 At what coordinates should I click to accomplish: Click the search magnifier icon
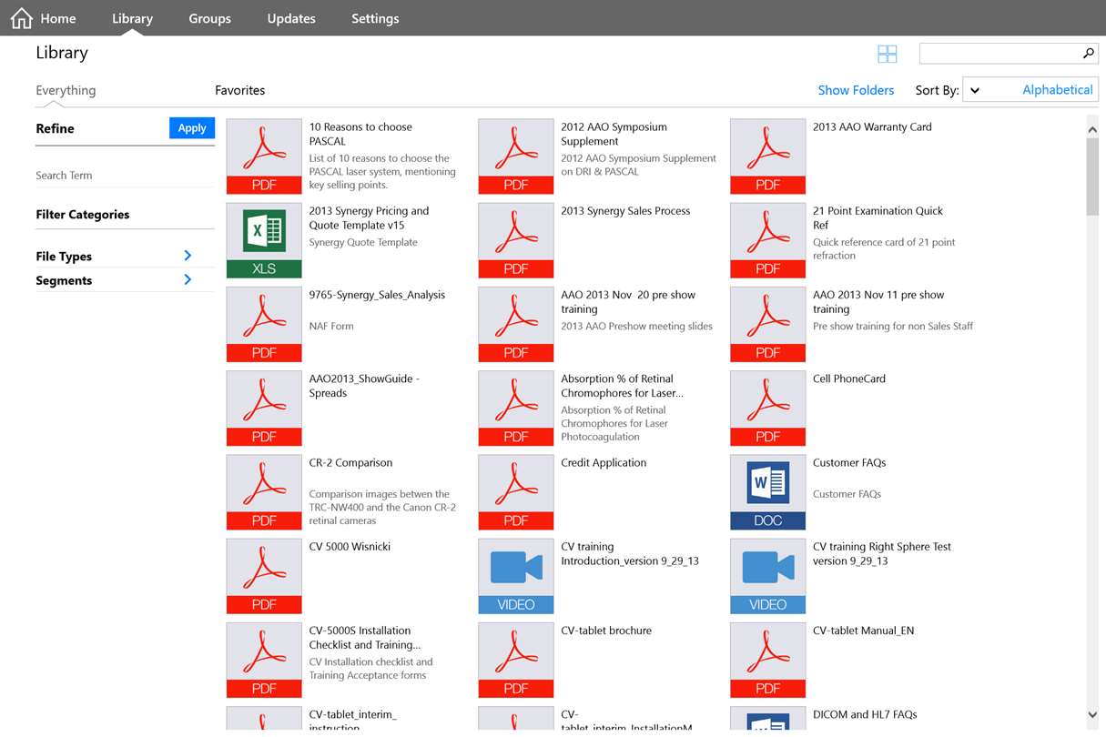click(x=1088, y=54)
